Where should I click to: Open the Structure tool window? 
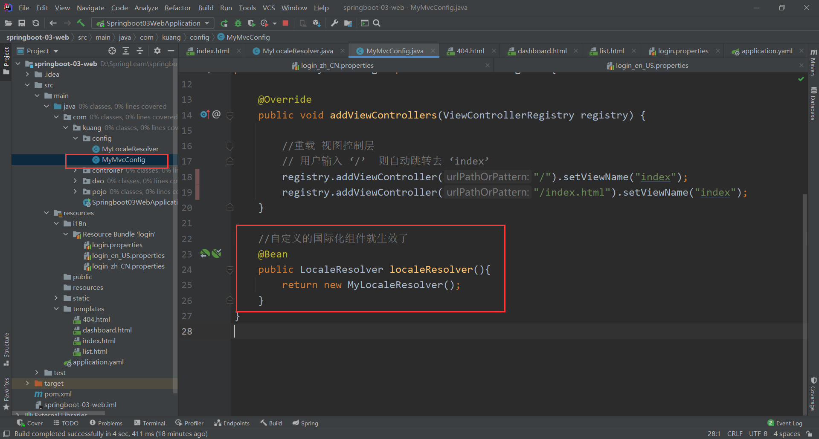(x=6, y=349)
